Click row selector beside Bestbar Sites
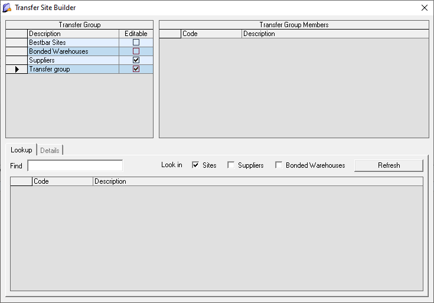The width and height of the screenshot is (434, 303). [17, 43]
